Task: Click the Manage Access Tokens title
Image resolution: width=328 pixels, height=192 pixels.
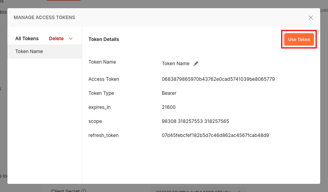Action: 44,18
